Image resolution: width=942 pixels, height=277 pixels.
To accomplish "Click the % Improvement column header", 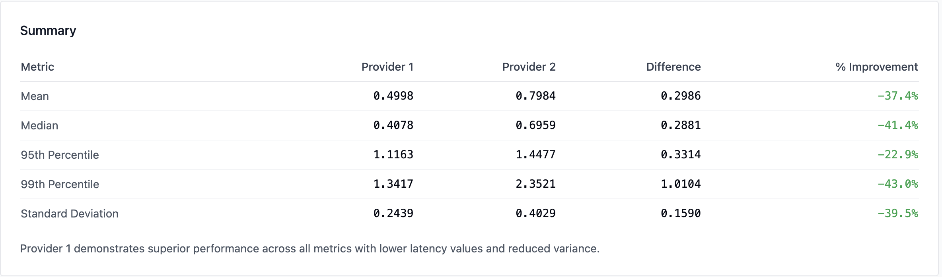I will [876, 67].
